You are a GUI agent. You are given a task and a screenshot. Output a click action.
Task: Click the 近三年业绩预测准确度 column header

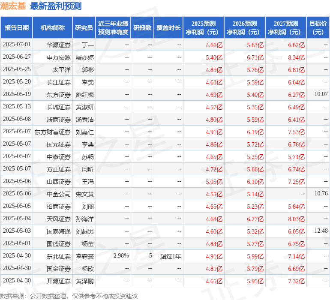(113, 27)
